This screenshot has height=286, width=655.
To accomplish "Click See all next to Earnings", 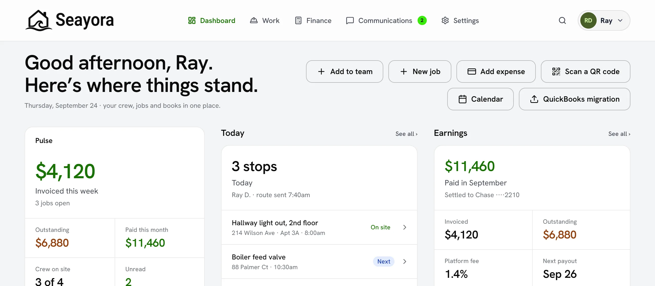I will click(619, 134).
